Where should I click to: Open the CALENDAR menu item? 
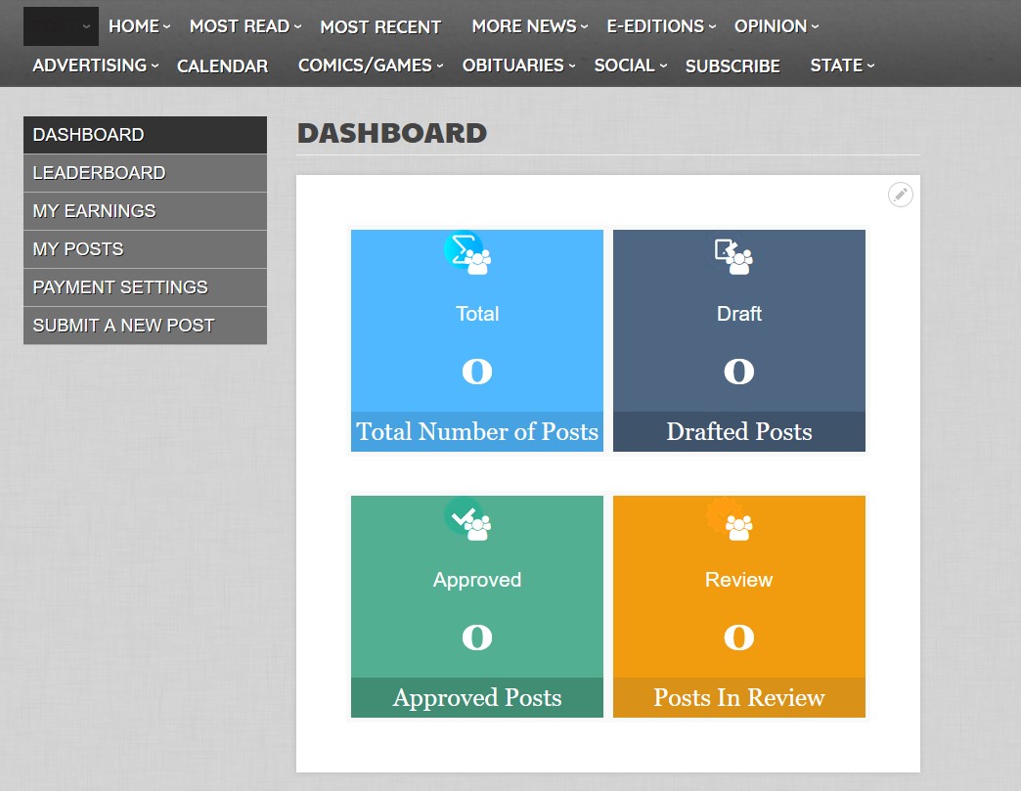(222, 66)
